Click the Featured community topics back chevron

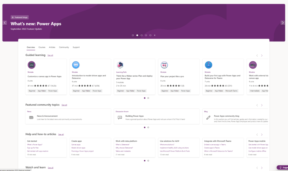pos(257,105)
